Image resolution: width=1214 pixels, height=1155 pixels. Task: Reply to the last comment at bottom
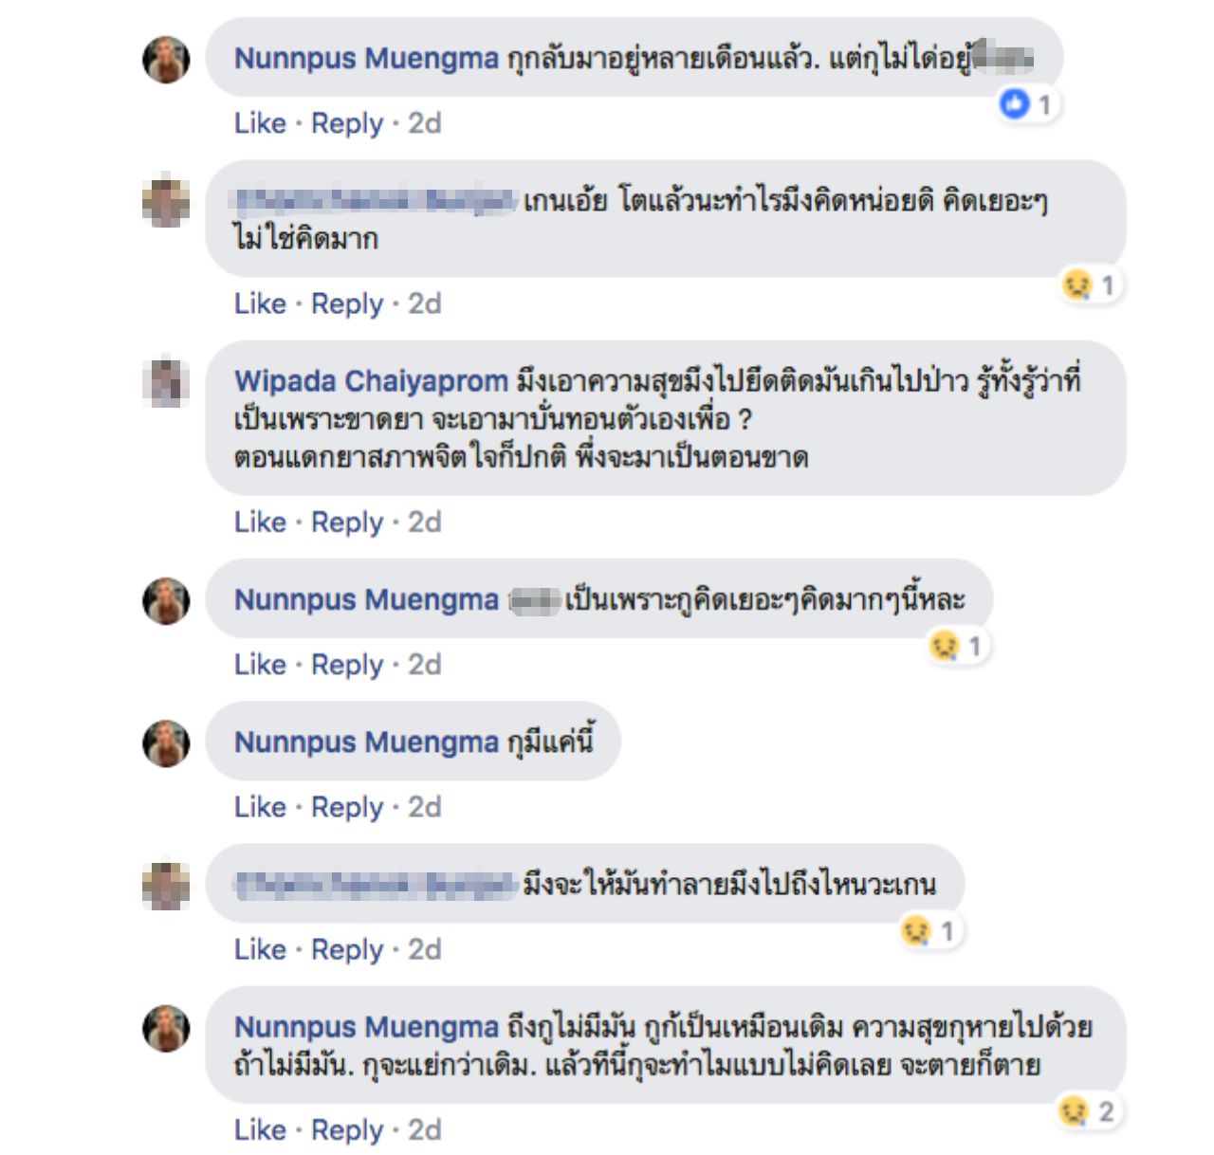(347, 1130)
